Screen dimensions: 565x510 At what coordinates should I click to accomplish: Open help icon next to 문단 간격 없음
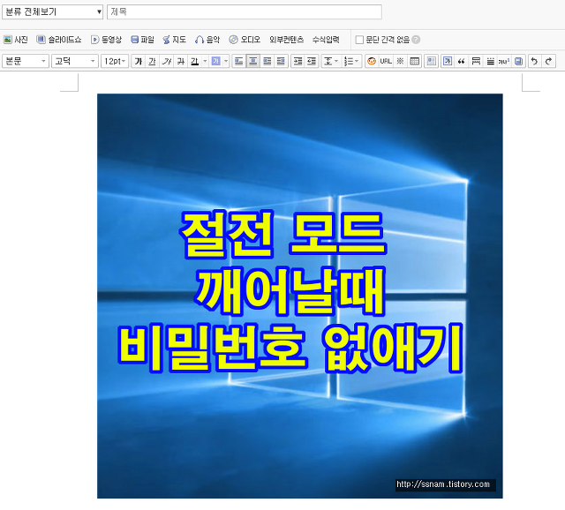(x=416, y=40)
